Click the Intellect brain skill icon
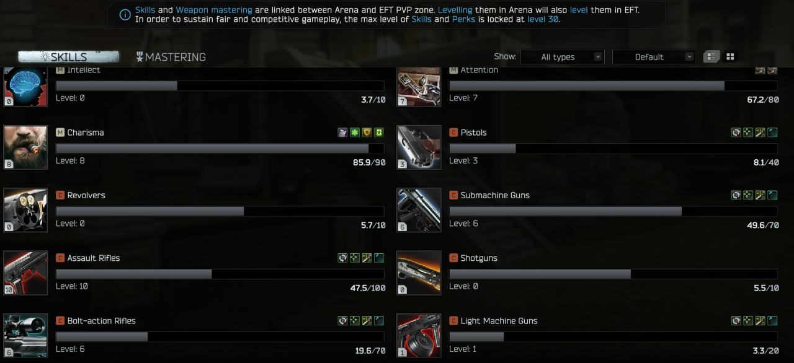Viewport: 794px width, 363px height. 25,87
